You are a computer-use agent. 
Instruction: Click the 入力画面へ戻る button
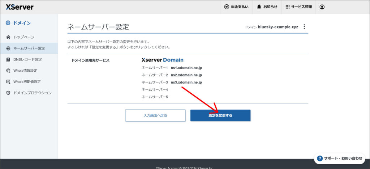[x=155, y=115]
